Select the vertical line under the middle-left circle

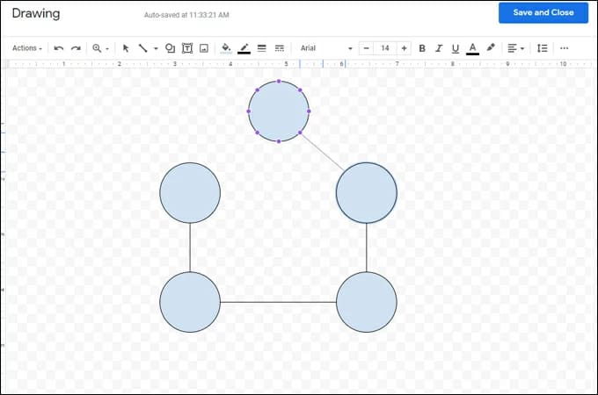[x=190, y=248]
